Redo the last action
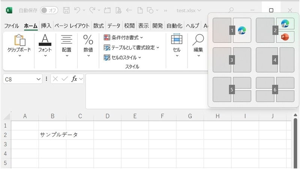 tap(92, 10)
